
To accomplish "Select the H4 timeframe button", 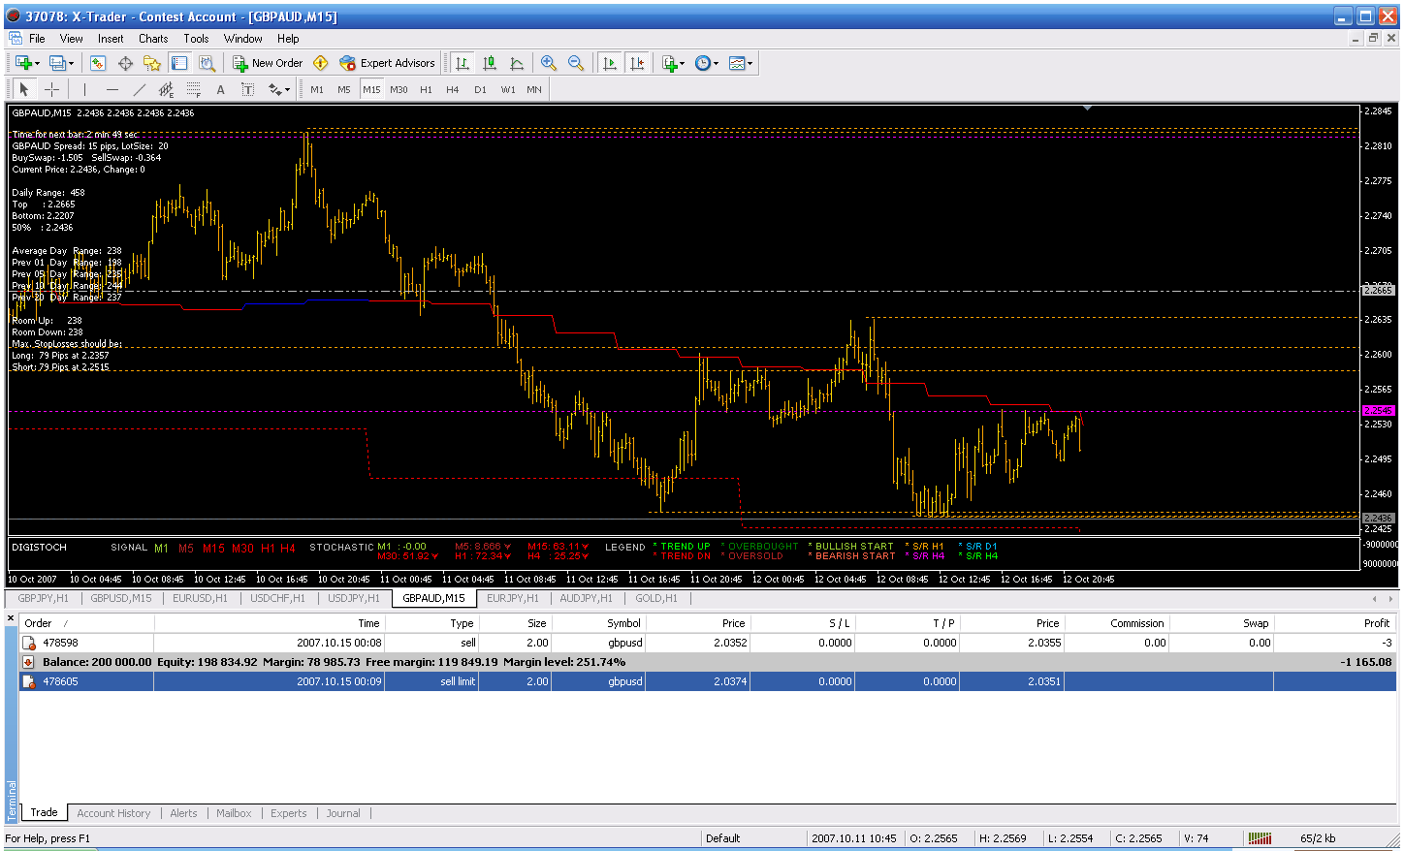I will click(453, 89).
